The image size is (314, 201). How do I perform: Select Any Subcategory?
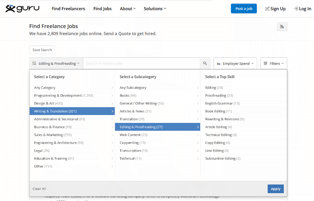[x=158, y=88]
